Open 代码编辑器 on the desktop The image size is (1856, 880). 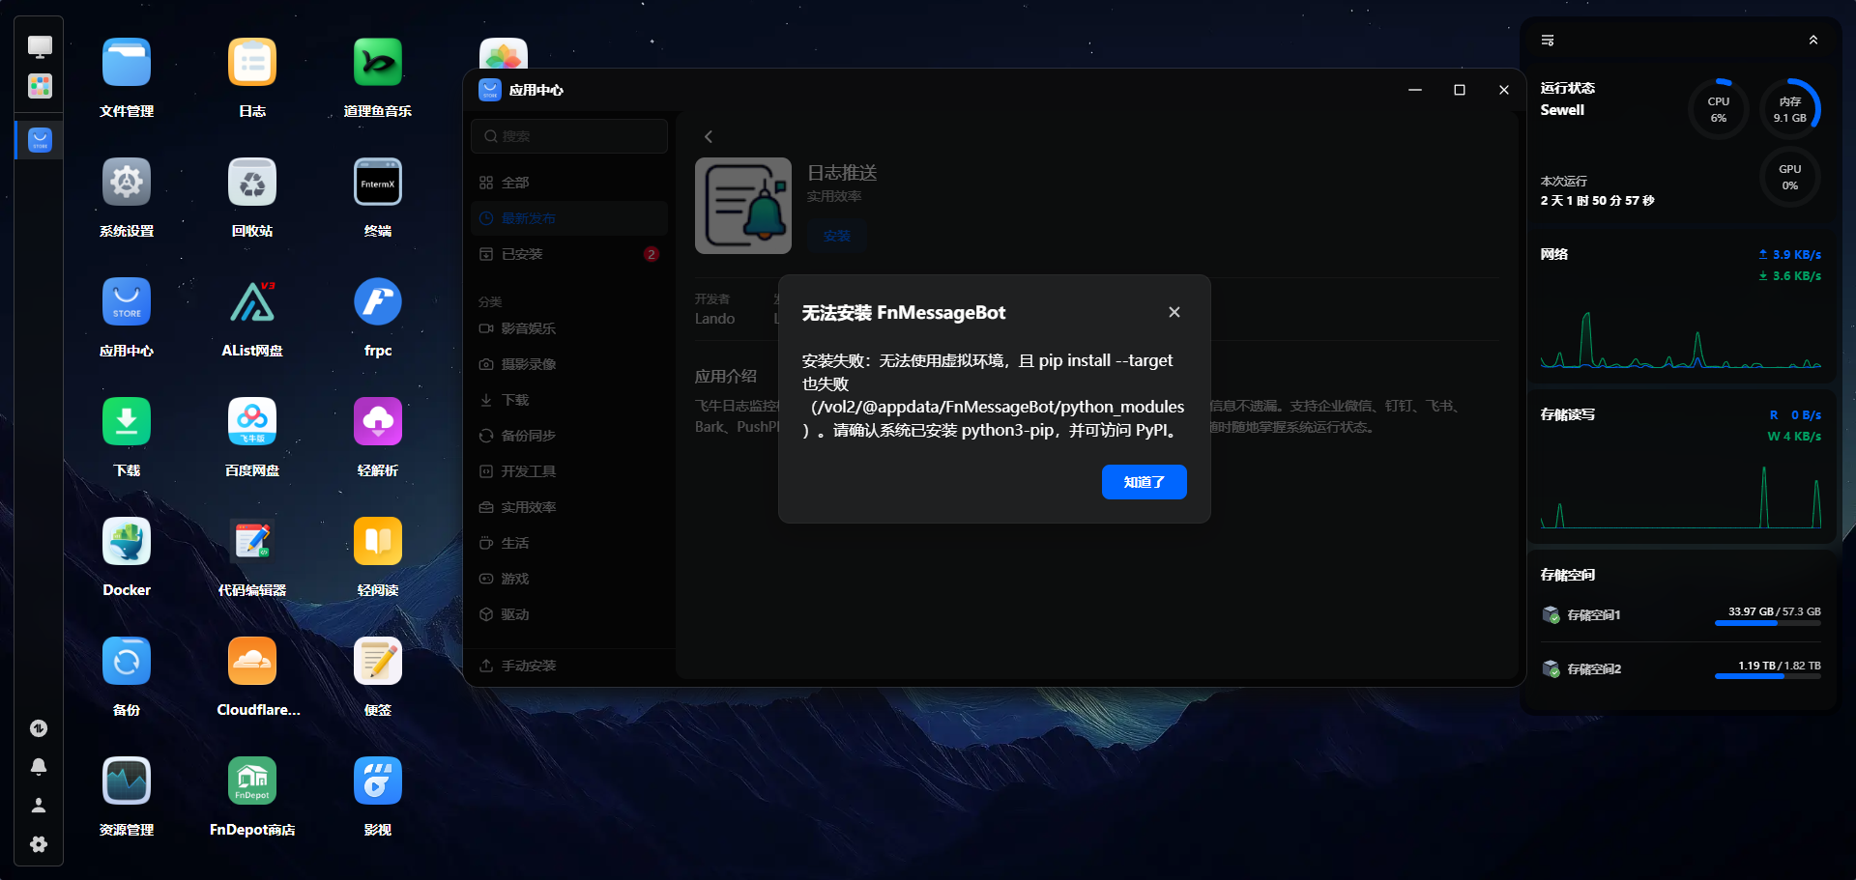pyautogui.click(x=252, y=542)
